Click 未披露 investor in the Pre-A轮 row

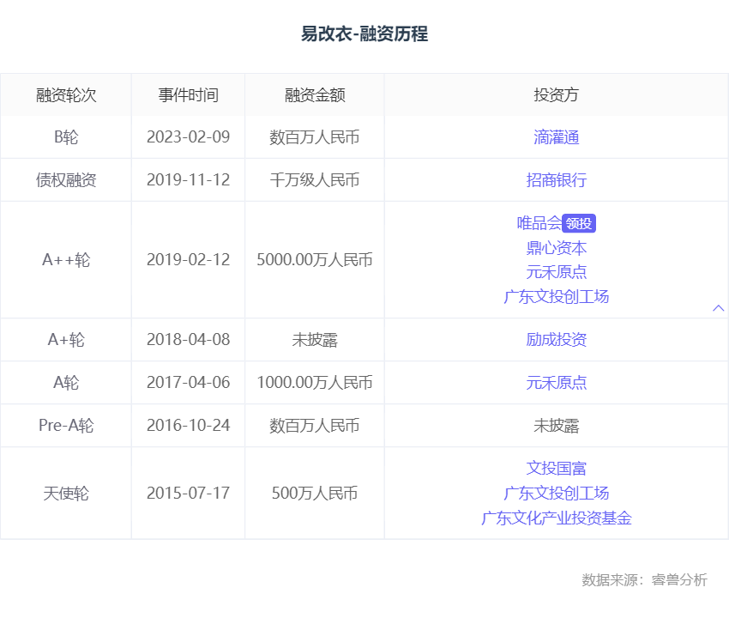[x=556, y=426]
